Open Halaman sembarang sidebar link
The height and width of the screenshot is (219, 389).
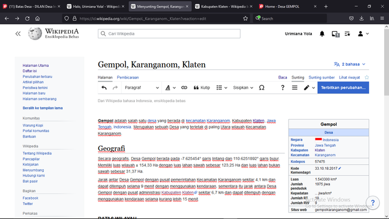40,99
